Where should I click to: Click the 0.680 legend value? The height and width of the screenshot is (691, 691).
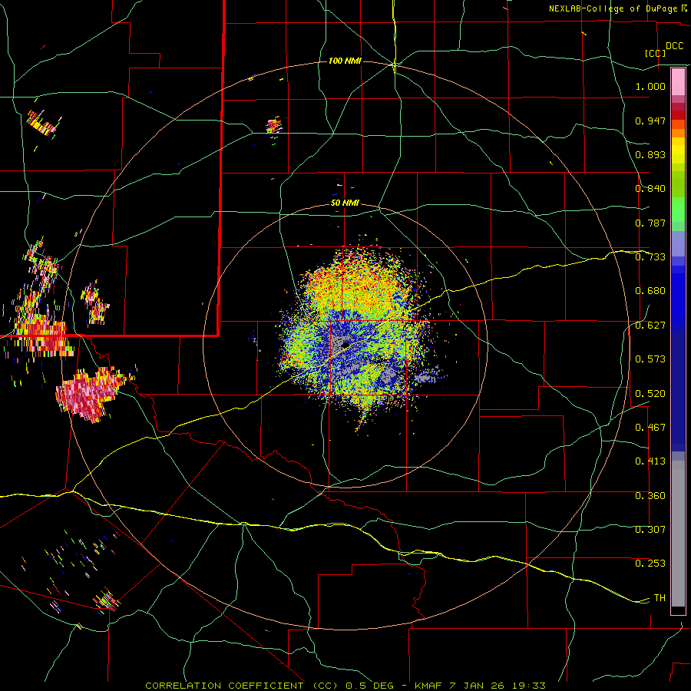pos(650,291)
